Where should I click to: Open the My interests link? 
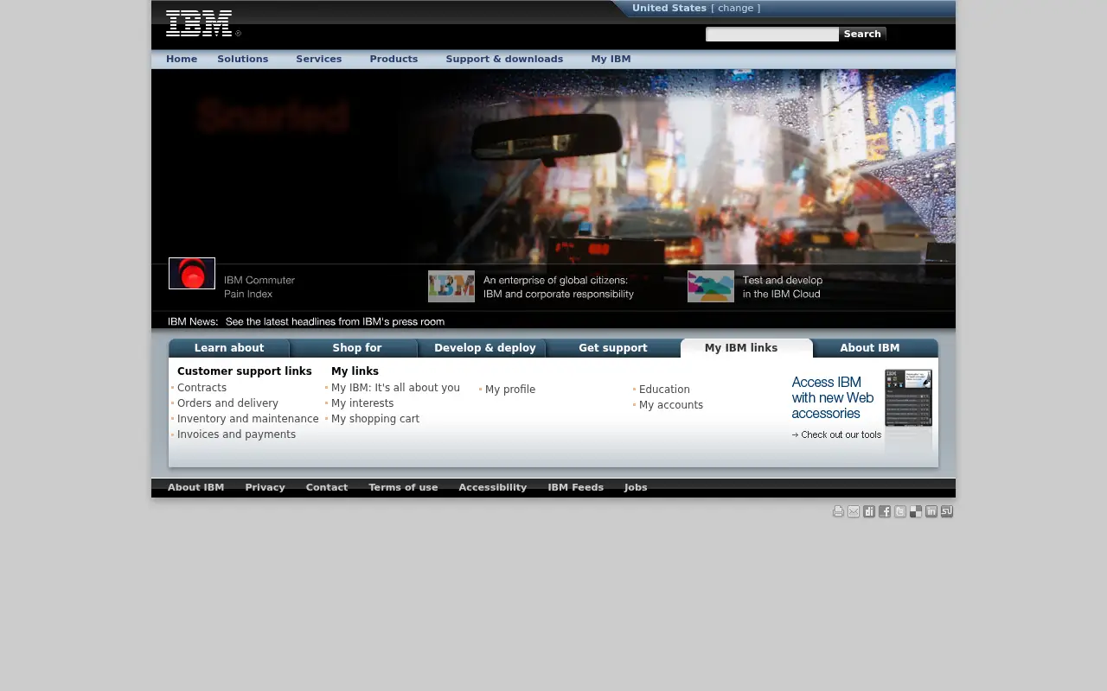tap(362, 403)
